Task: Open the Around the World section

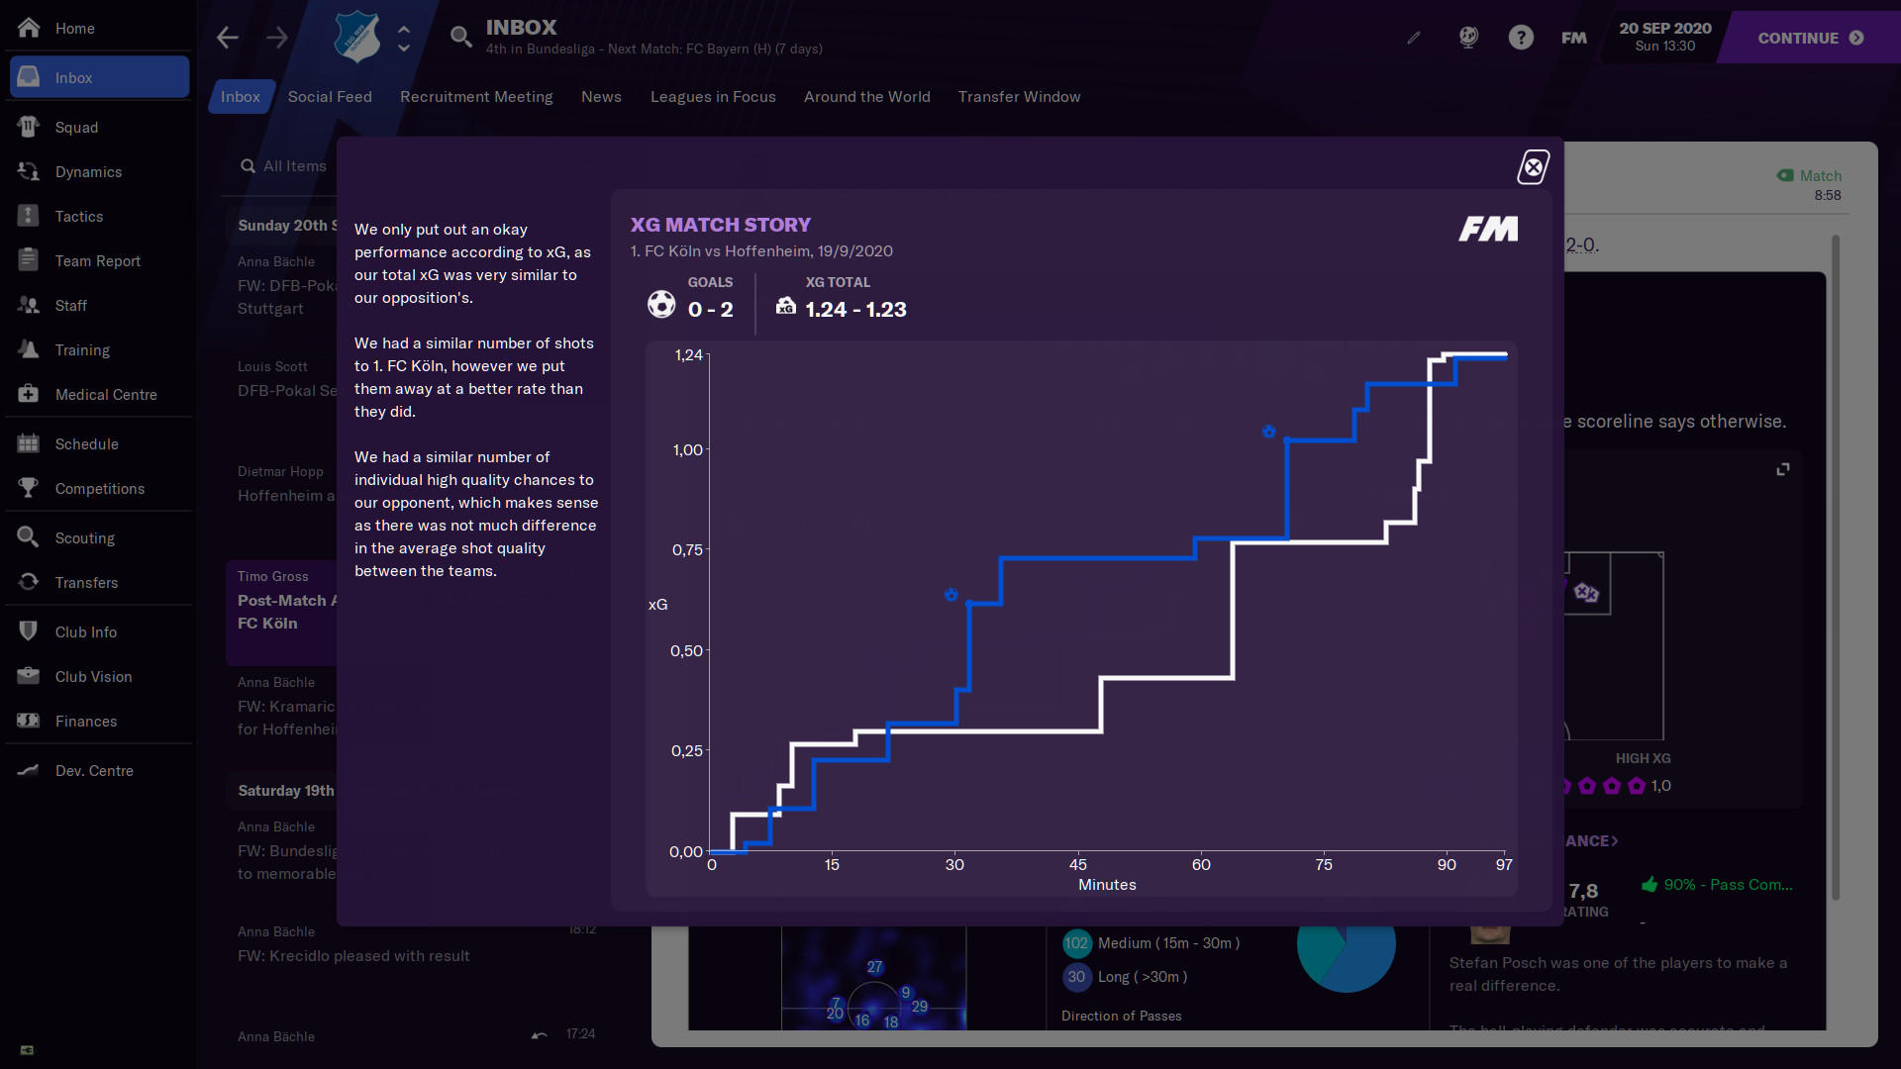Action: coord(867,95)
